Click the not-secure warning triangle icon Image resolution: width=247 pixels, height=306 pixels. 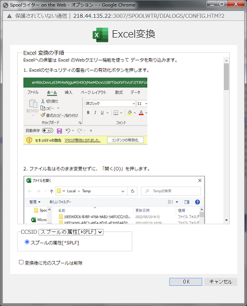pos(9,16)
